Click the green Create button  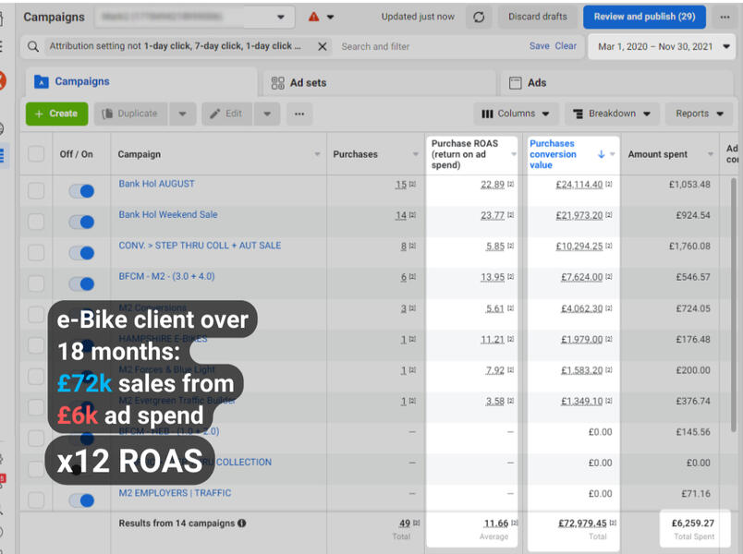point(56,114)
